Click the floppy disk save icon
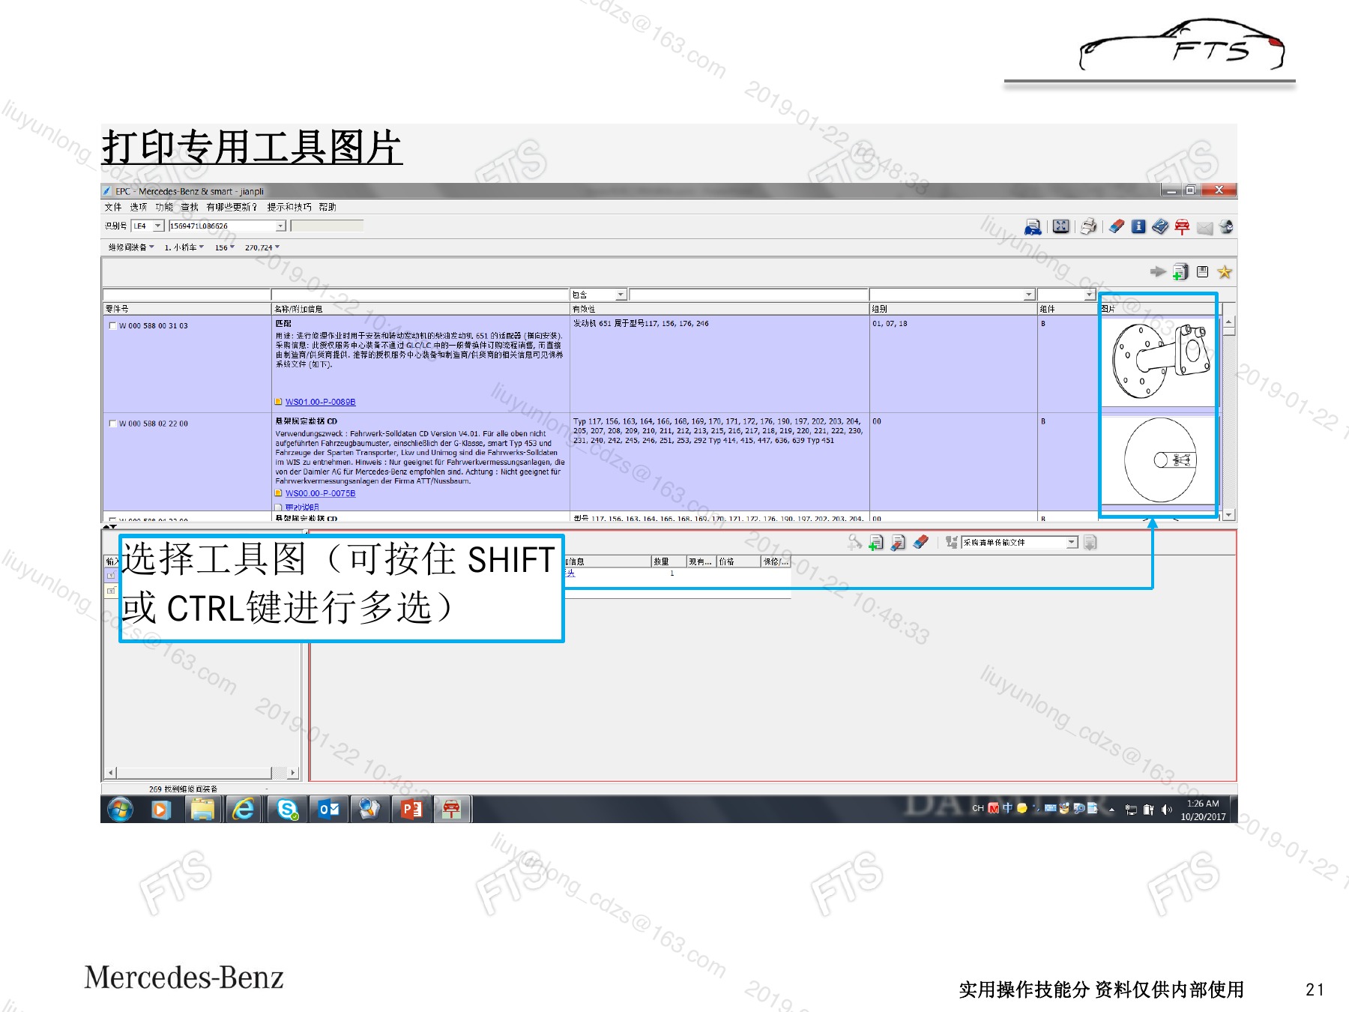The image size is (1349, 1012). (1203, 271)
